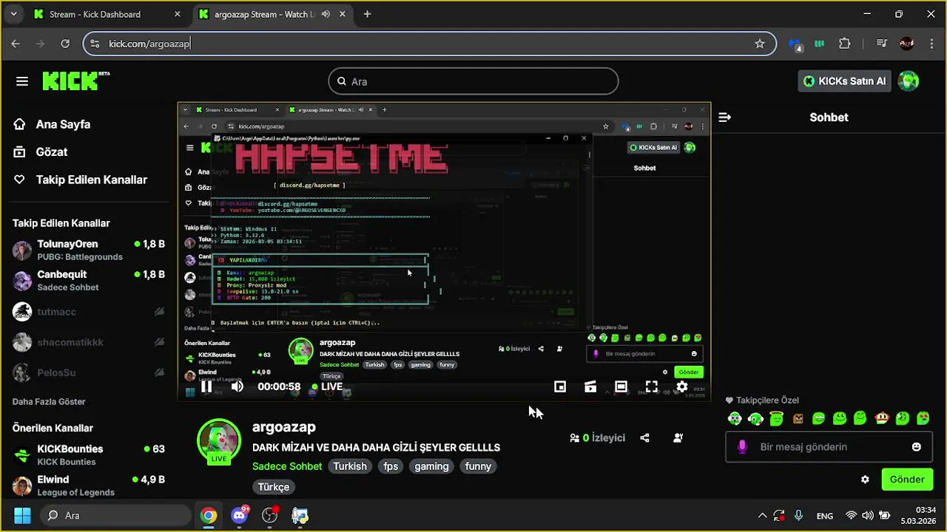Expand Daha Fazla Göster list

49,402
